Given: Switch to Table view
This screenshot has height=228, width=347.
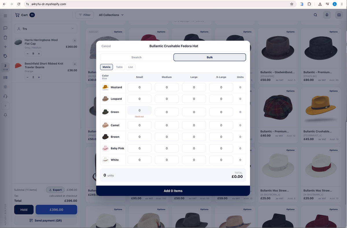Looking at the screenshot, I should click(x=119, y=67).
